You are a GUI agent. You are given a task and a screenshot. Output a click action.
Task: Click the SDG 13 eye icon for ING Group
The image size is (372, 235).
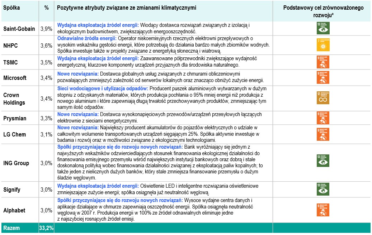coord(323,160)
